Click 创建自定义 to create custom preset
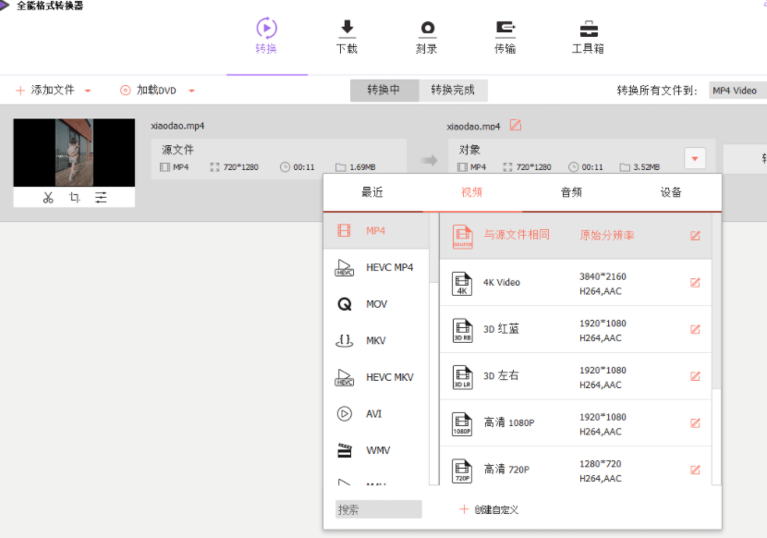767x538 pixels. click(489, 509)
